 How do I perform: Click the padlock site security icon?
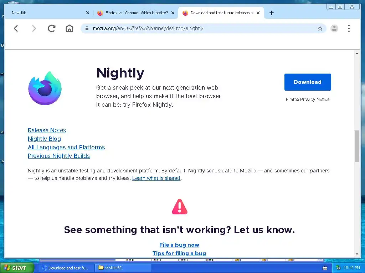[87, 28]
